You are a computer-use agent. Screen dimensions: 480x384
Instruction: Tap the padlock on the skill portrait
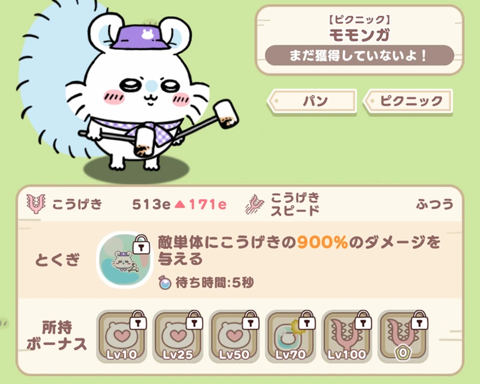coord(142,244)
